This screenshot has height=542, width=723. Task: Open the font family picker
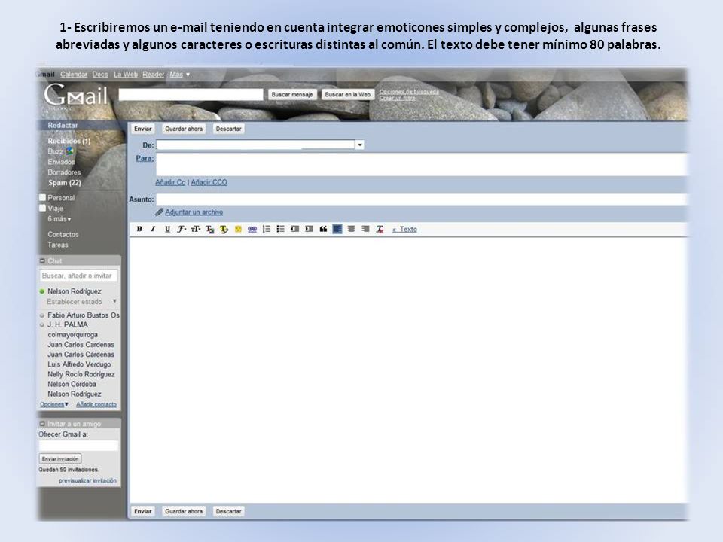[182, 229]
